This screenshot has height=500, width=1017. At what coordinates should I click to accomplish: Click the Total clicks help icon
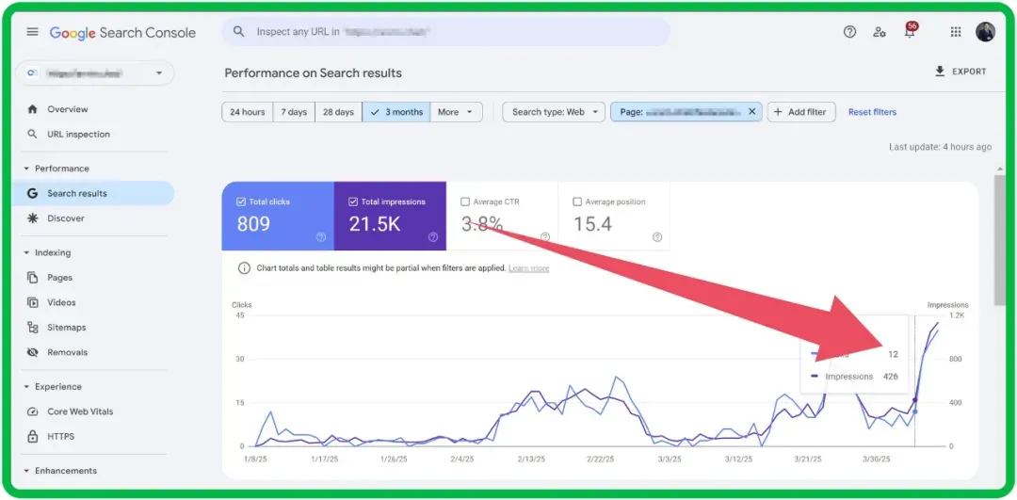tap(321, 237)
